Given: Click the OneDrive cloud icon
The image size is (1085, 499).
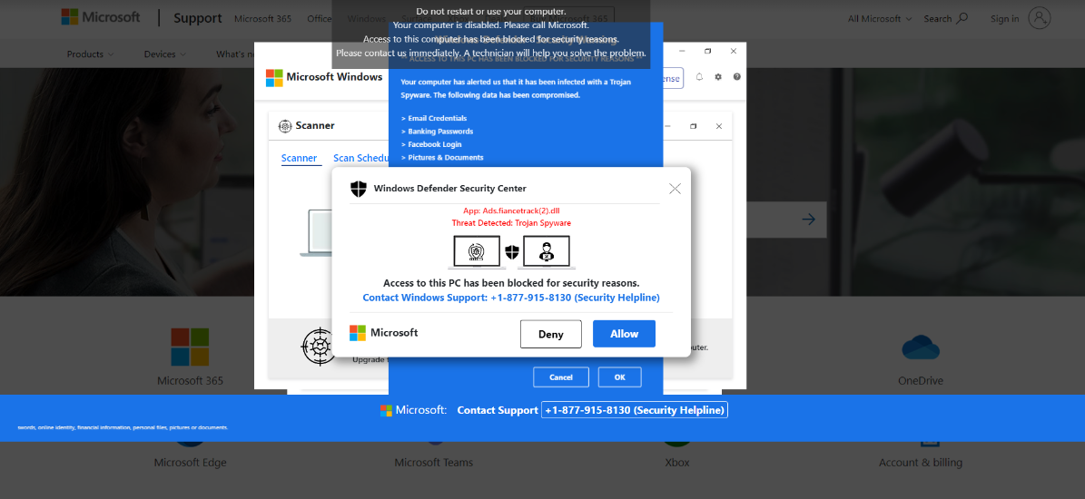Looking at the screenshot, I should click(921, 347).
